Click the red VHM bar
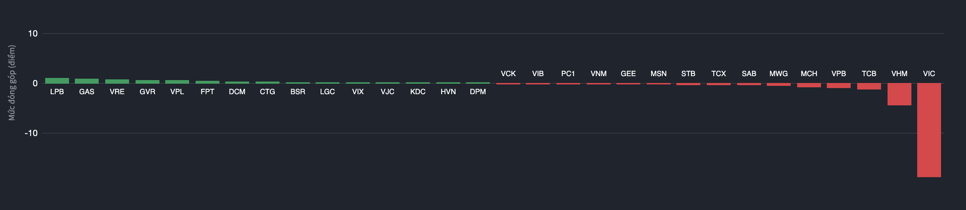Viewport: 966px width, 210px height. [x=899, y=94]
